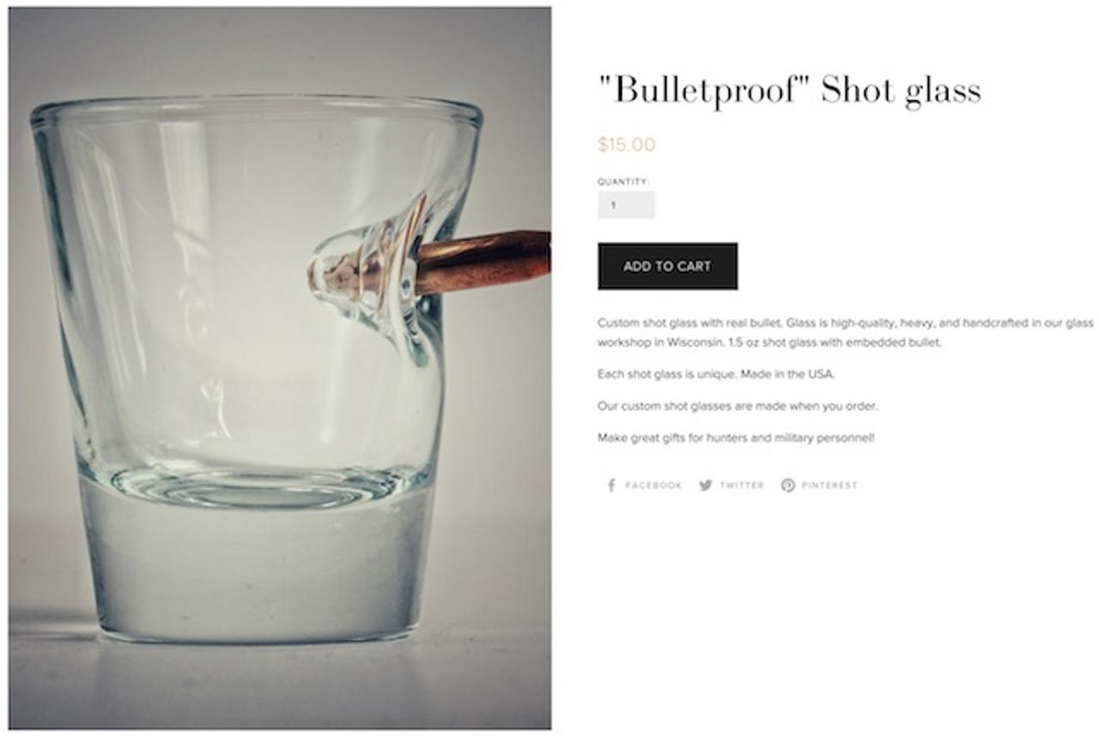Click the hunters and military gifts line
The height and width of the screenshot is (736, 1099).
click(x=736, y=437)
